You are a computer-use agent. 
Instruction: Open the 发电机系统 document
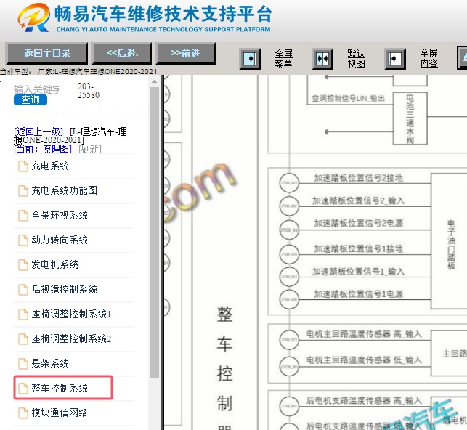(54, 264)
